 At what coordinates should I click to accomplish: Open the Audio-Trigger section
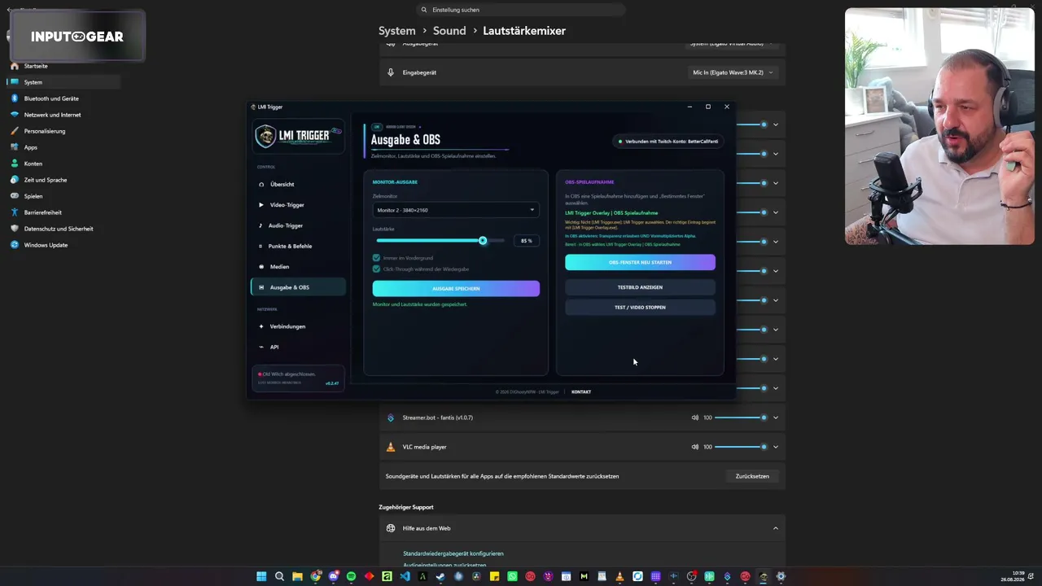point(298,225)
